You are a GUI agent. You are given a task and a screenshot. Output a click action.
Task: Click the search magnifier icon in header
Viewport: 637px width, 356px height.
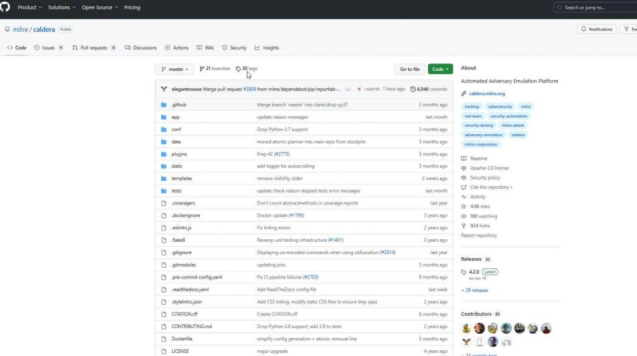coord(559,7)
